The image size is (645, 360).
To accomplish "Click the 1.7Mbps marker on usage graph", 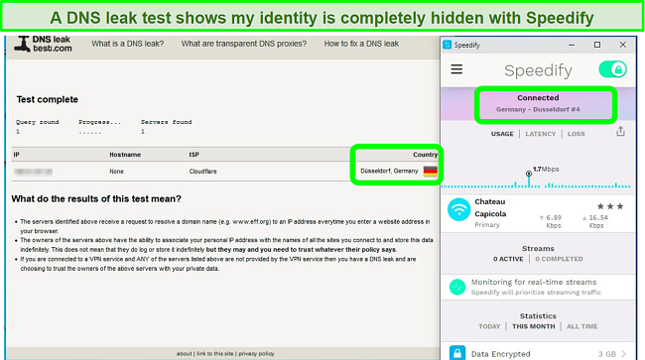I will click(x=529, y=174).
